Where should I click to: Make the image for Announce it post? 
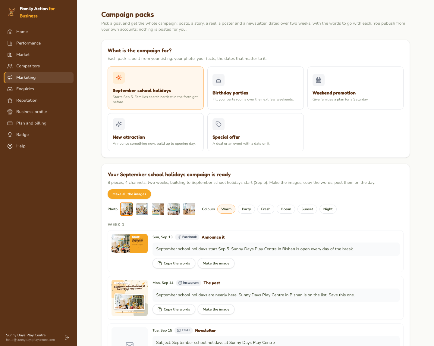point(216,263)
